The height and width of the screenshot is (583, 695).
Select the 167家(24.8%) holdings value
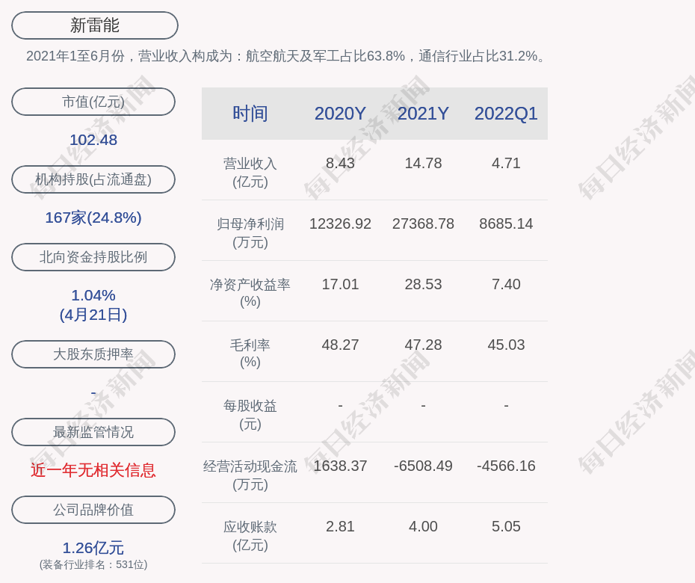point(93,218)
